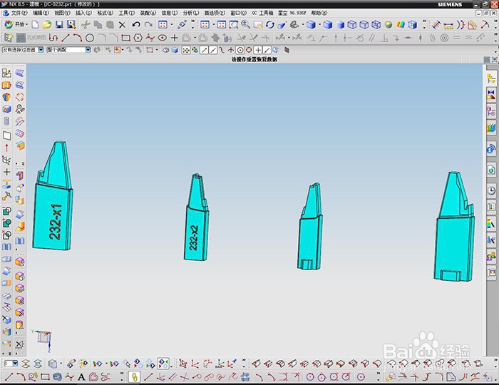The image size is (499, 385).
Task: Select the Polygon hexagon tool
Action: tap(138, 38)
